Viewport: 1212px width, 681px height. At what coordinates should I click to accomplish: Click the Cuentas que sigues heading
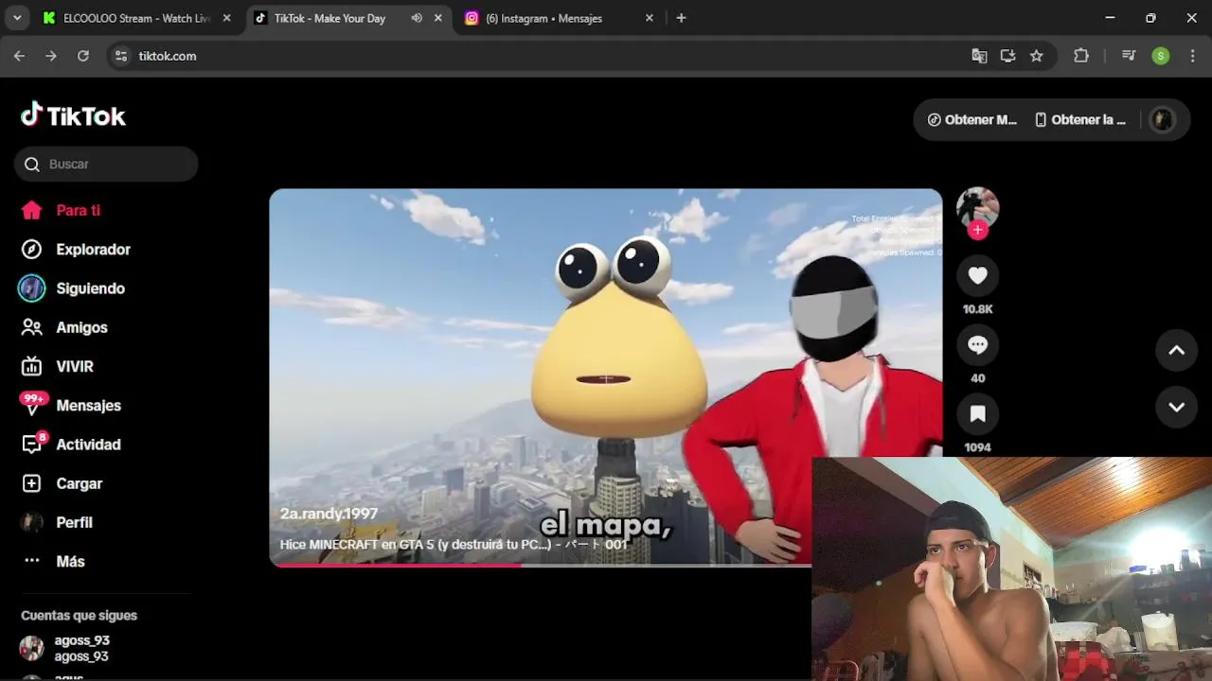[79, 615]
